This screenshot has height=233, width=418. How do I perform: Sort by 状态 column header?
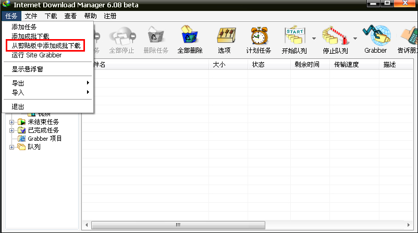coord(269,65)
